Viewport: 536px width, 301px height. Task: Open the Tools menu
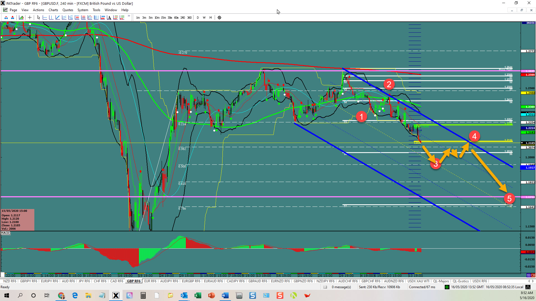click(x=97, y=10)
